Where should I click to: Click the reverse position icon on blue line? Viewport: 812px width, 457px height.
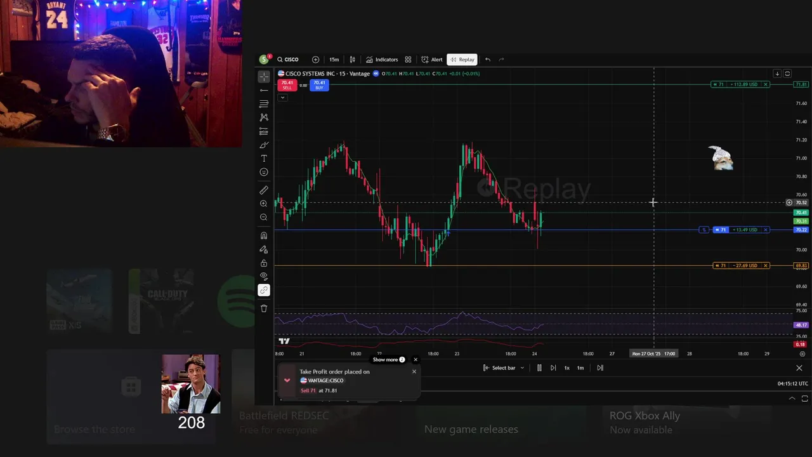[x=704, y=230]
